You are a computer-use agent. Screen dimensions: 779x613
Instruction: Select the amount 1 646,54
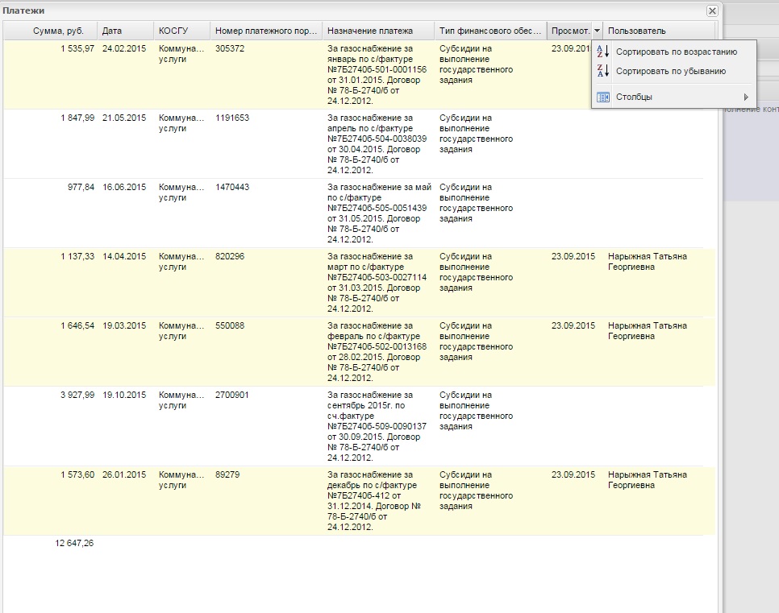tap(77, 325)
